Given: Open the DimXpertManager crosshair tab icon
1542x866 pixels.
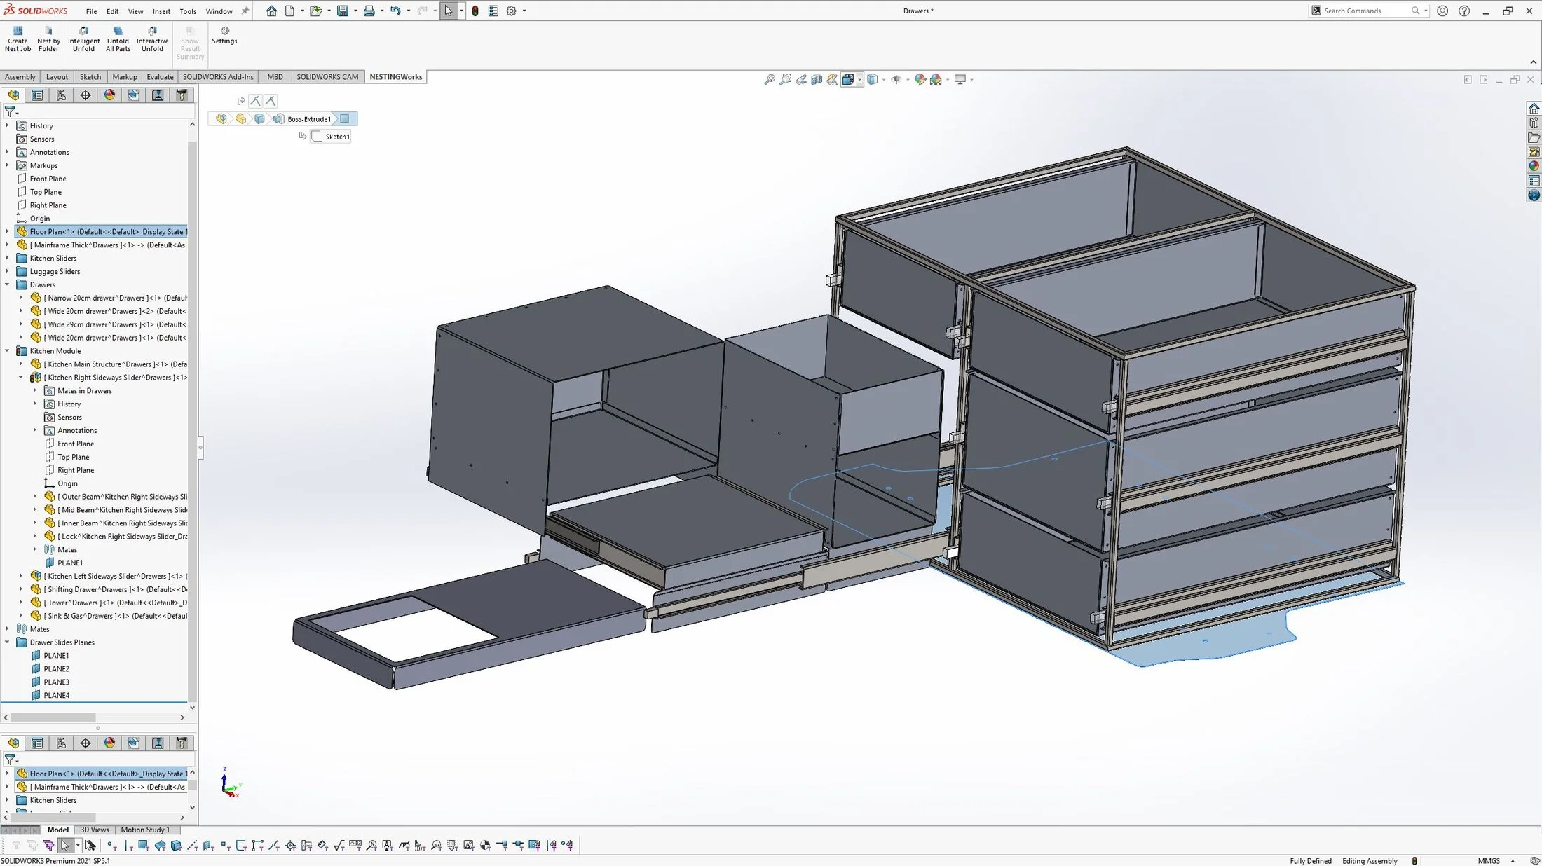Looking at the screenshot, I should (86, 95).
